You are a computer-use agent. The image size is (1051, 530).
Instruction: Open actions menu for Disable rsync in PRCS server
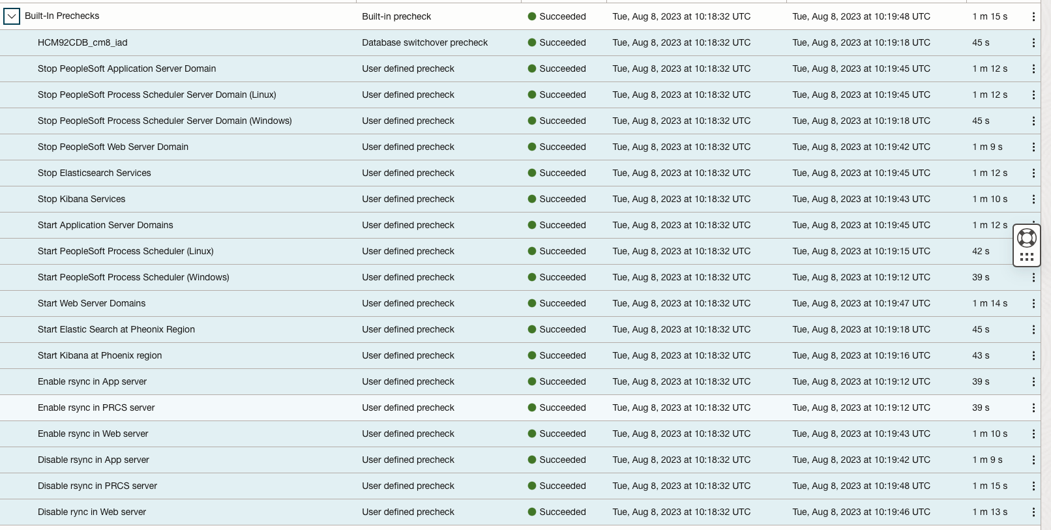click(x=1033, y=486)
